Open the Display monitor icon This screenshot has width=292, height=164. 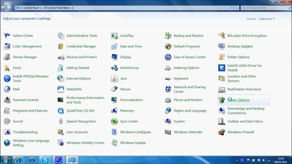(115, 57)
